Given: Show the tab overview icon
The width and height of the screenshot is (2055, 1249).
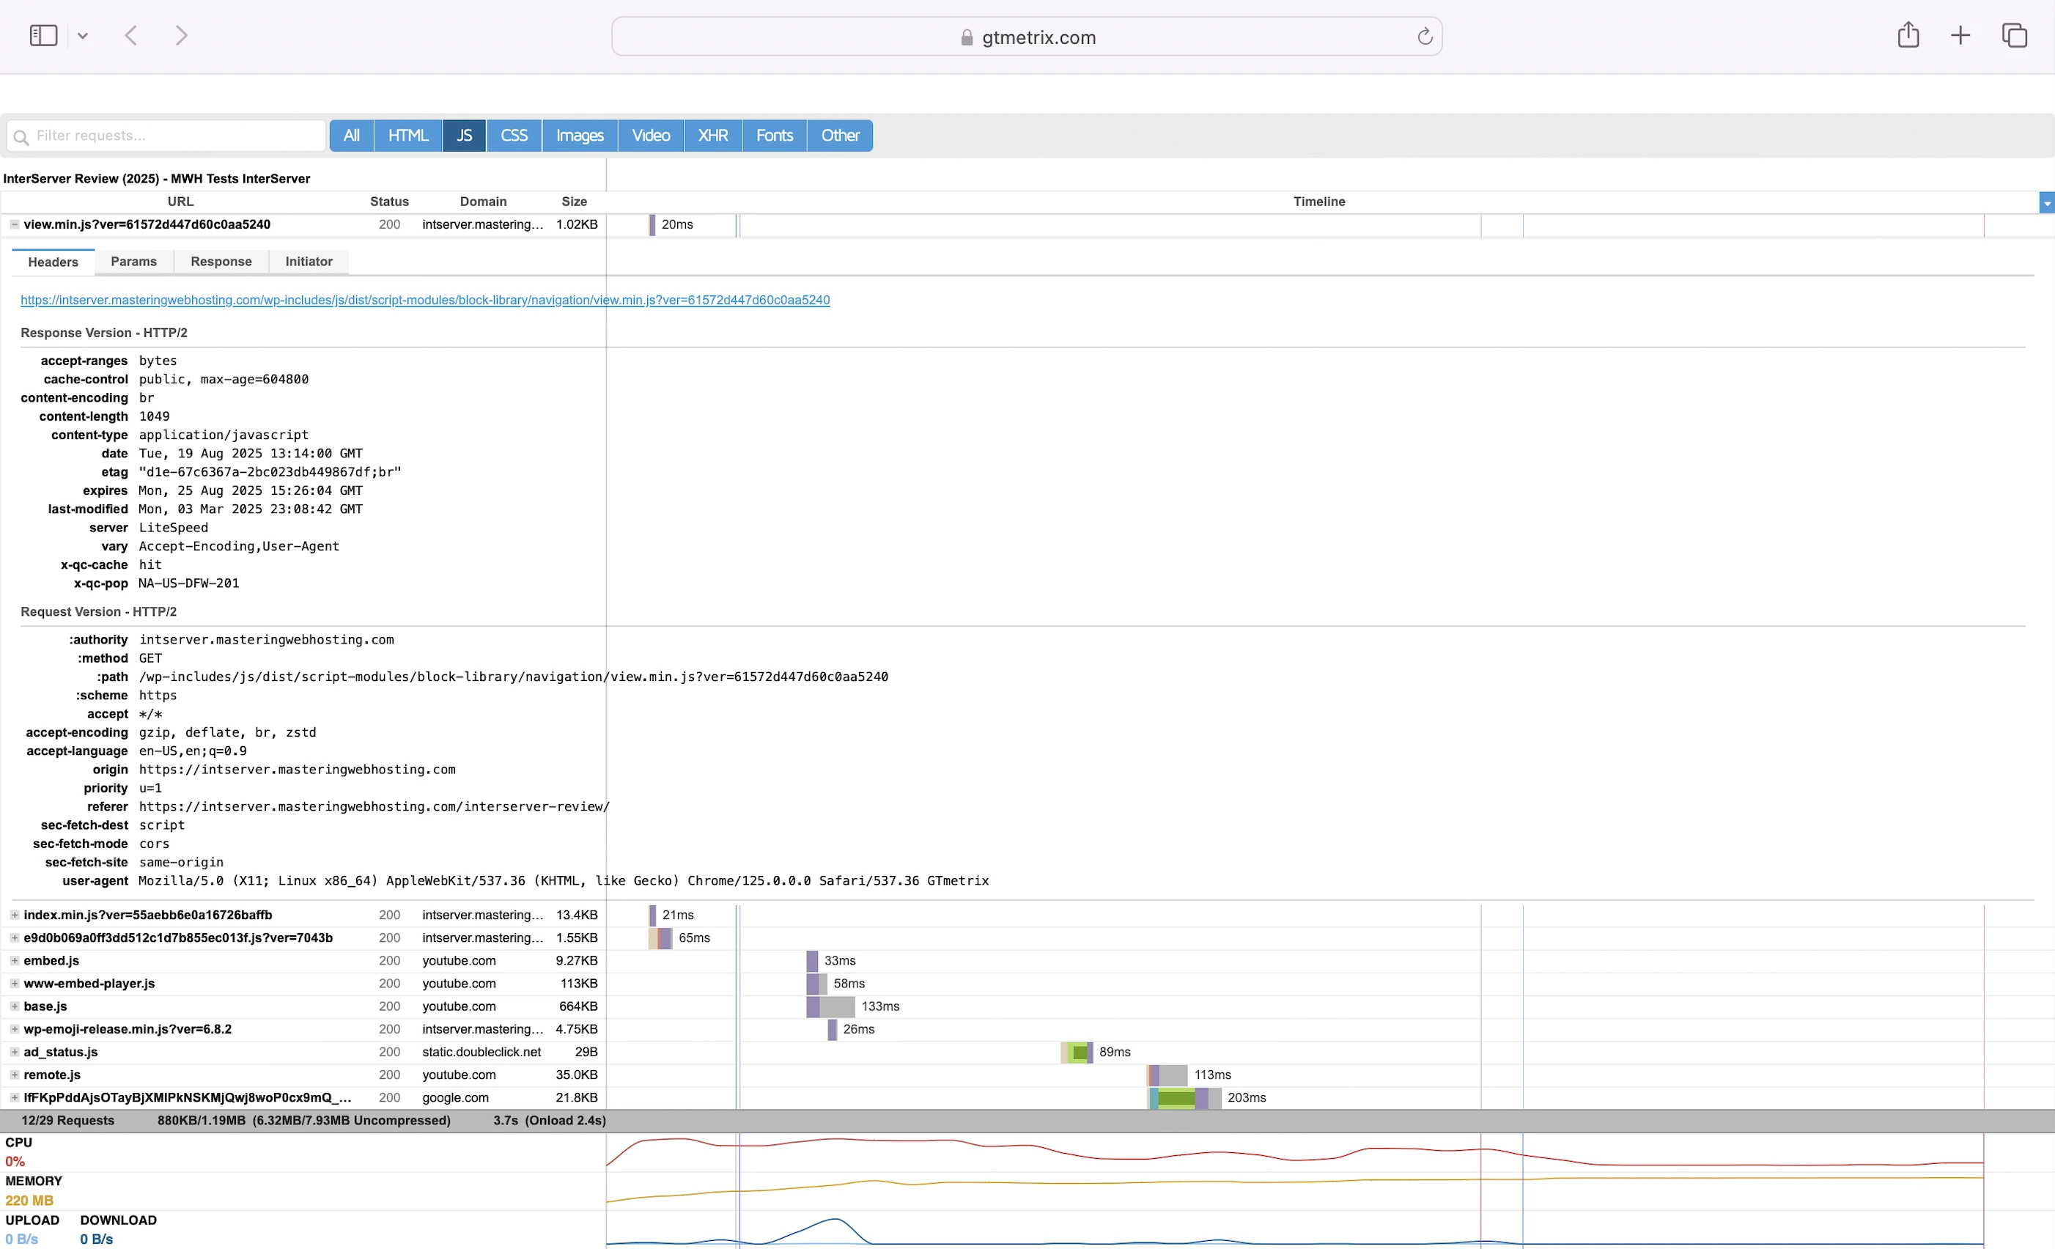Looking at the screenshot, I should [2014, 36].
